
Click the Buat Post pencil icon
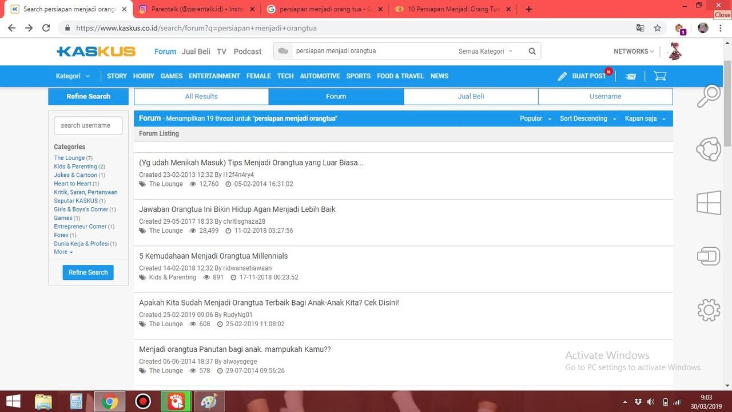562,76
